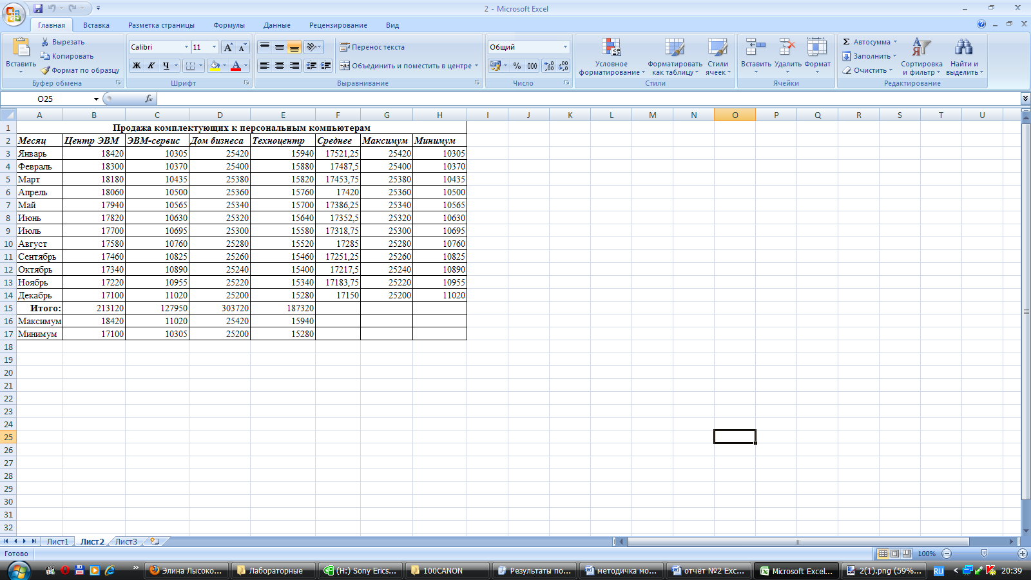Toggle italic formatting (К)
The height and width of the screenshot is (580, 1031).
(151, 66)
